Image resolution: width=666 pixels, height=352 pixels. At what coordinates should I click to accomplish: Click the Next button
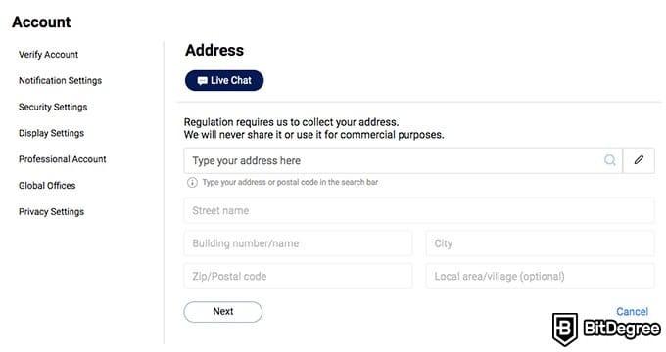click(223, 312)
